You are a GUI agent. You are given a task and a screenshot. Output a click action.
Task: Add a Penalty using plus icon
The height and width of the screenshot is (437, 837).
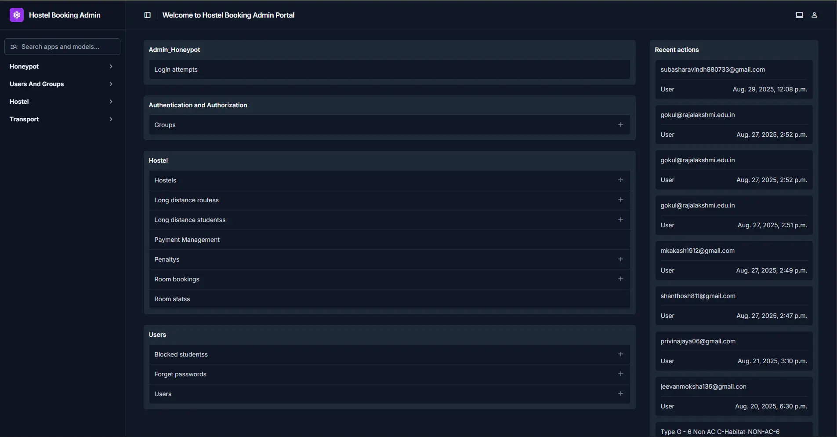(620, 259)
